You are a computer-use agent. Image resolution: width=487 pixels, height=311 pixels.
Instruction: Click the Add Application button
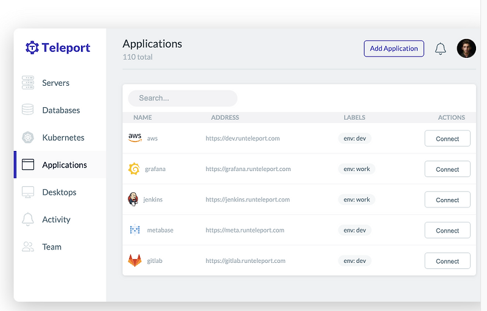pyautogui.click(x=394, y=49)
